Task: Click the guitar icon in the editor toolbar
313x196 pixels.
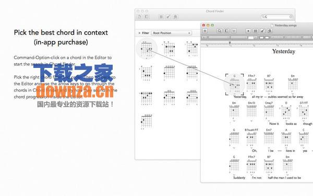Action: (262, 31)
